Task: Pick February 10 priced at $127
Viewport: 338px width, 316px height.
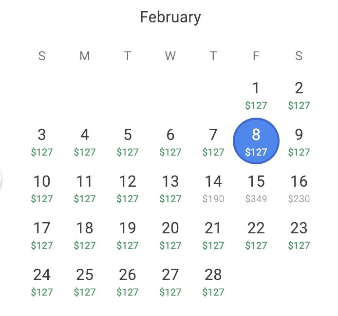Action: pyautogui.click(x=42, y=188)
